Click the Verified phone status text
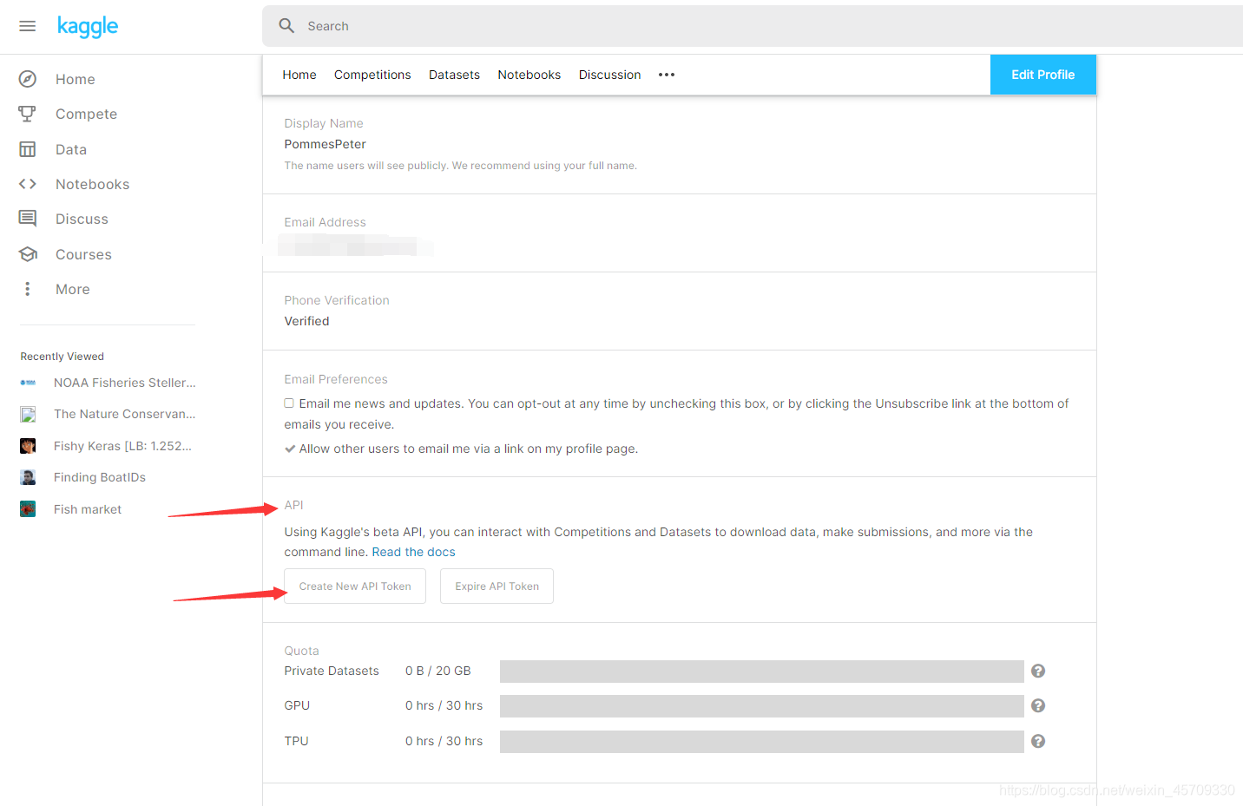The width and height of the screenshot is (1243, 806). (x=306, y=321)
